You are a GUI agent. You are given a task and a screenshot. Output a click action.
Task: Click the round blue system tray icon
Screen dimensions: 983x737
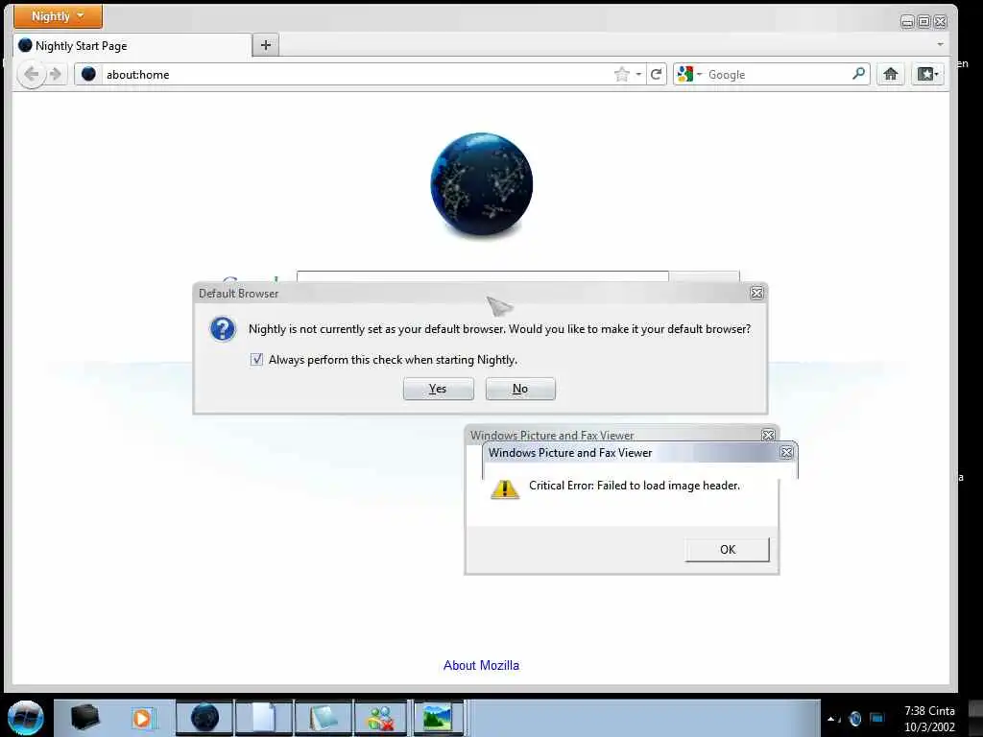coord(855,718)
